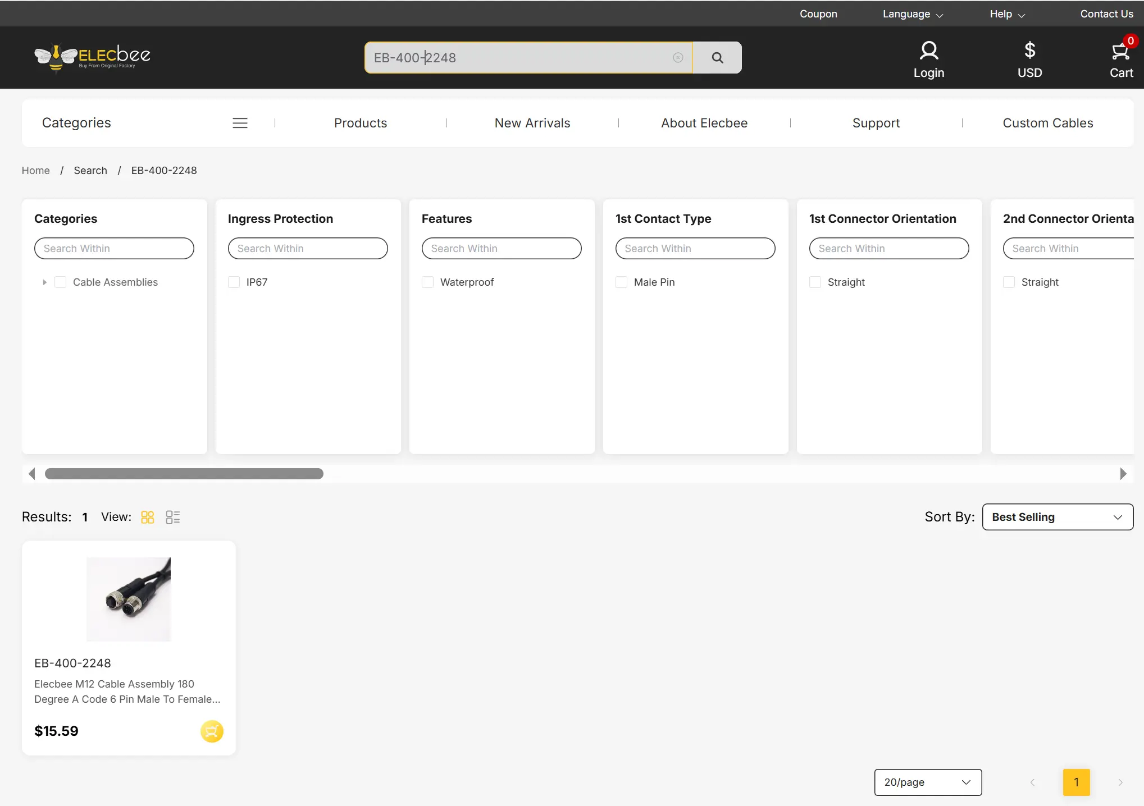Check the Cable Assemblies category box
The width and height of the screenshot is (1144, 806).
(60, 282)
